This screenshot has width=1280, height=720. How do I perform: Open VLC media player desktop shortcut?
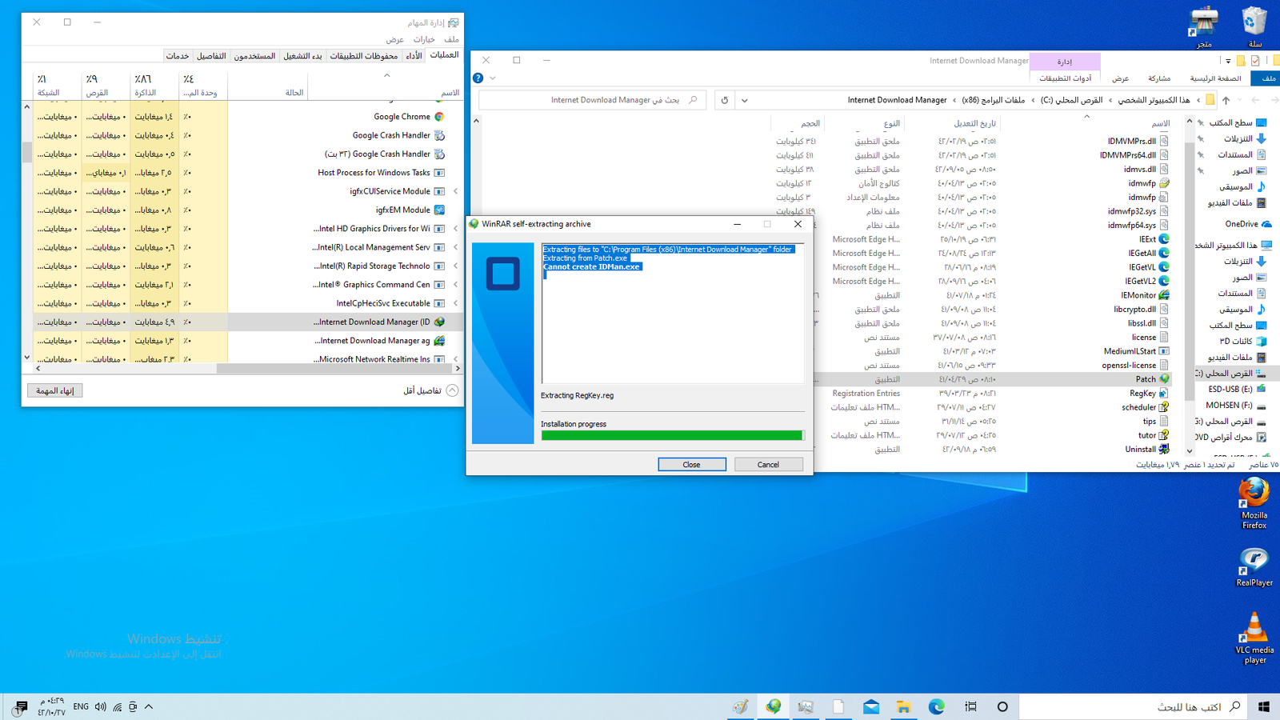tap(1254, 637)
